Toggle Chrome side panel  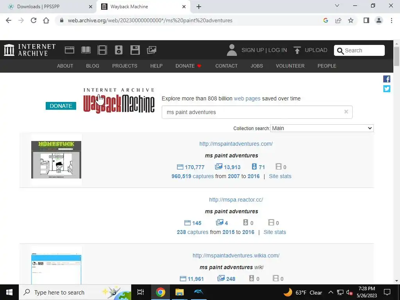pos(366,20)
